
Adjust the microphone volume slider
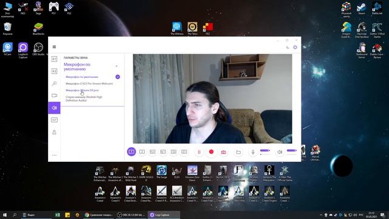pos(265,150)
